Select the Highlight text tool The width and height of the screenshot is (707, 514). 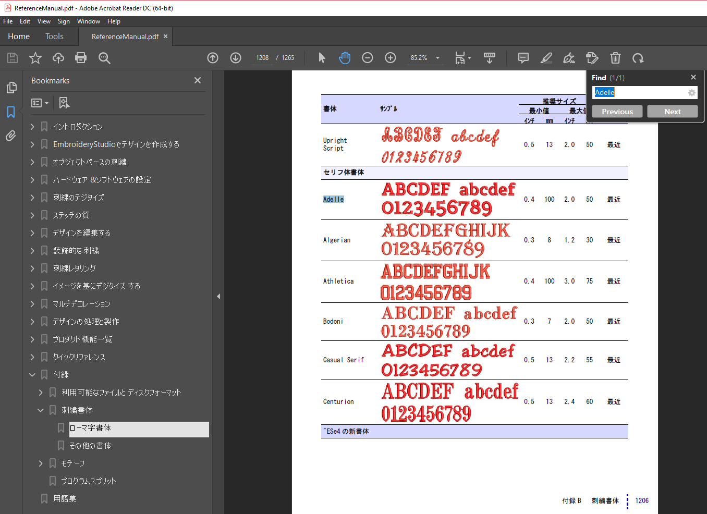point(546,58)
